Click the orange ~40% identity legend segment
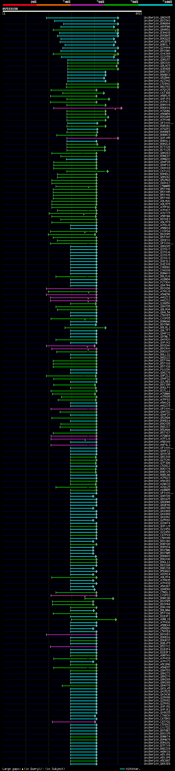Image resolution: width=175 pixels, height=771 pixels. click(x=54, y=5)
